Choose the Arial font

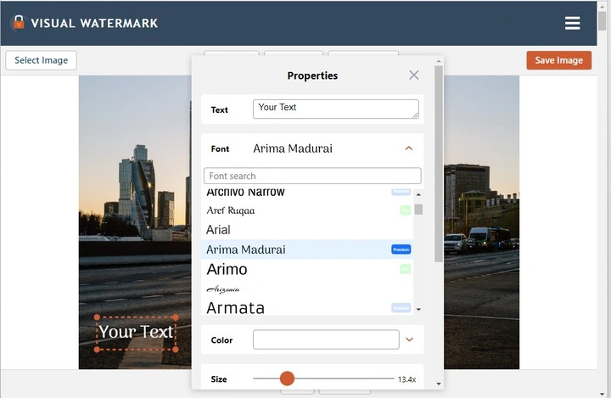tap(307, 230)
